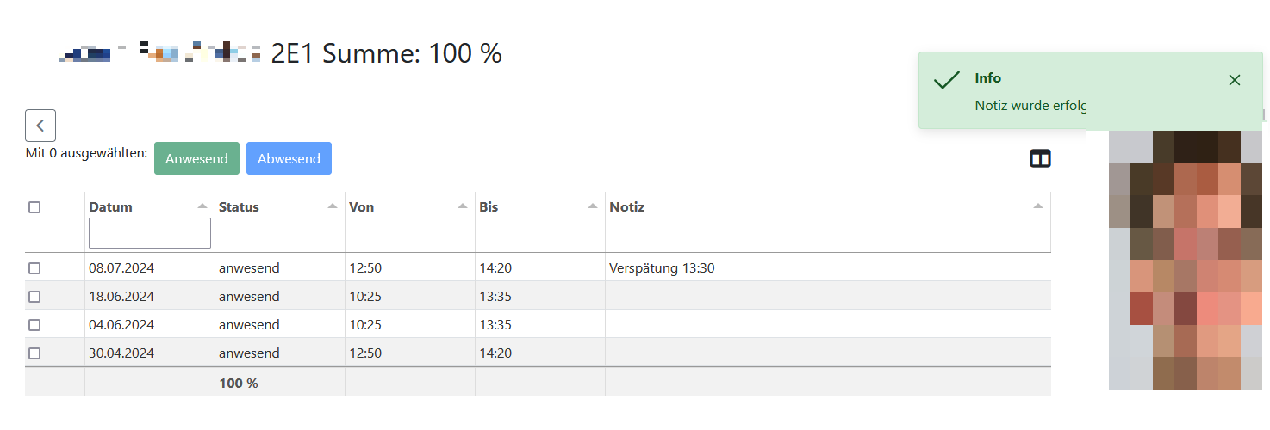Sort by Status column arrow

point(333,206)
